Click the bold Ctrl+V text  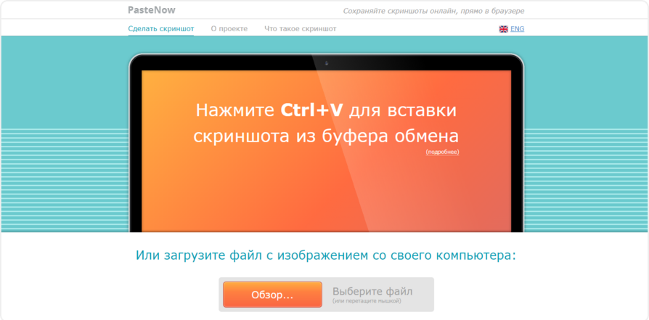coord(313,111)
